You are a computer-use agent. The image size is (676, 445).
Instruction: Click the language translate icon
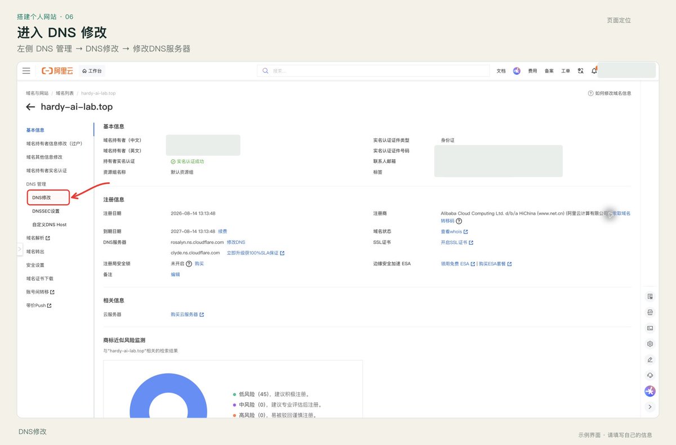coord(581,71)
